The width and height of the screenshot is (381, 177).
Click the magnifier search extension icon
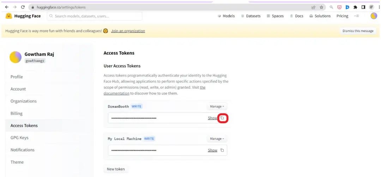(331, 7)
